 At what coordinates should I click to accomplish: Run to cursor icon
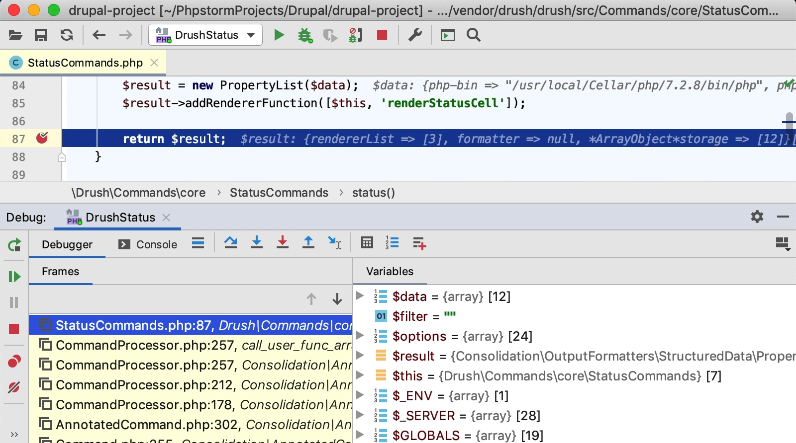coord(334,243)
